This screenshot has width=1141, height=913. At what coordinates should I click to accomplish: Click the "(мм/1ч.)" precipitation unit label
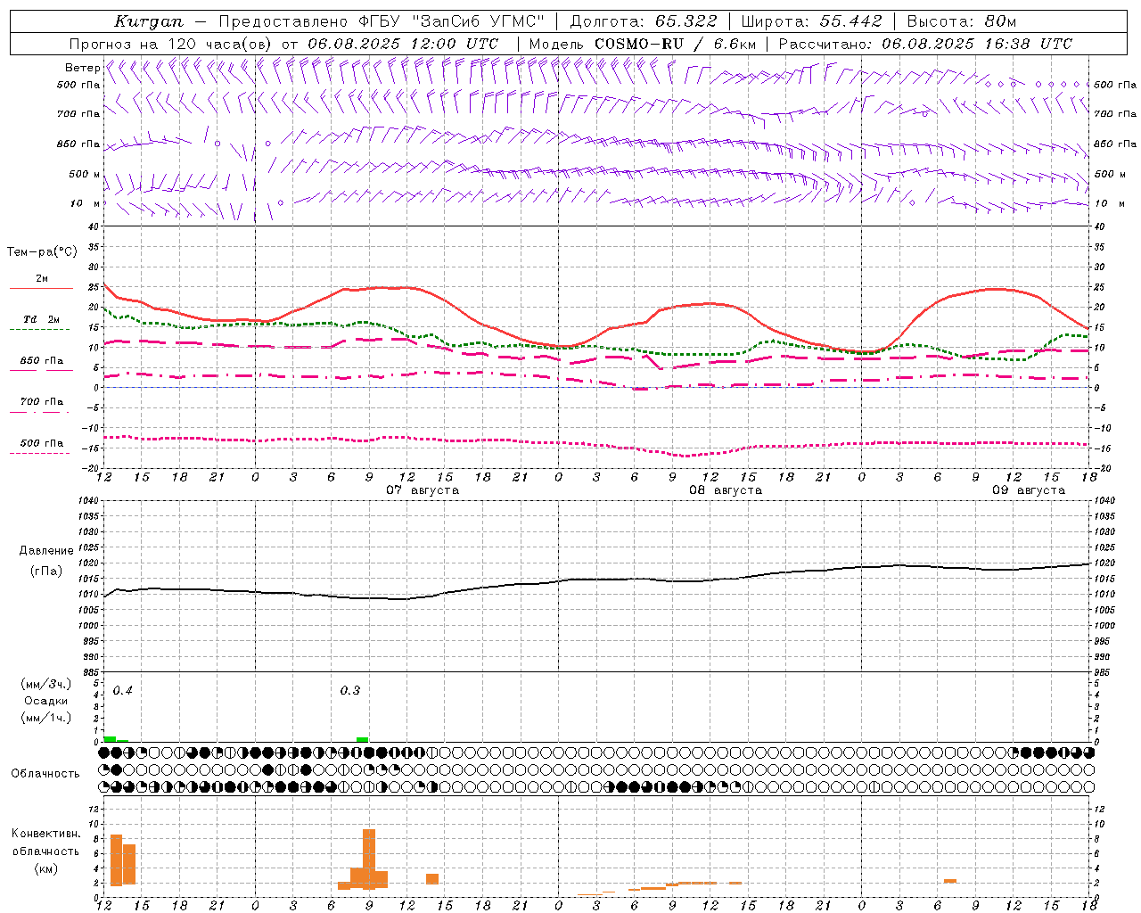[45, 719]
